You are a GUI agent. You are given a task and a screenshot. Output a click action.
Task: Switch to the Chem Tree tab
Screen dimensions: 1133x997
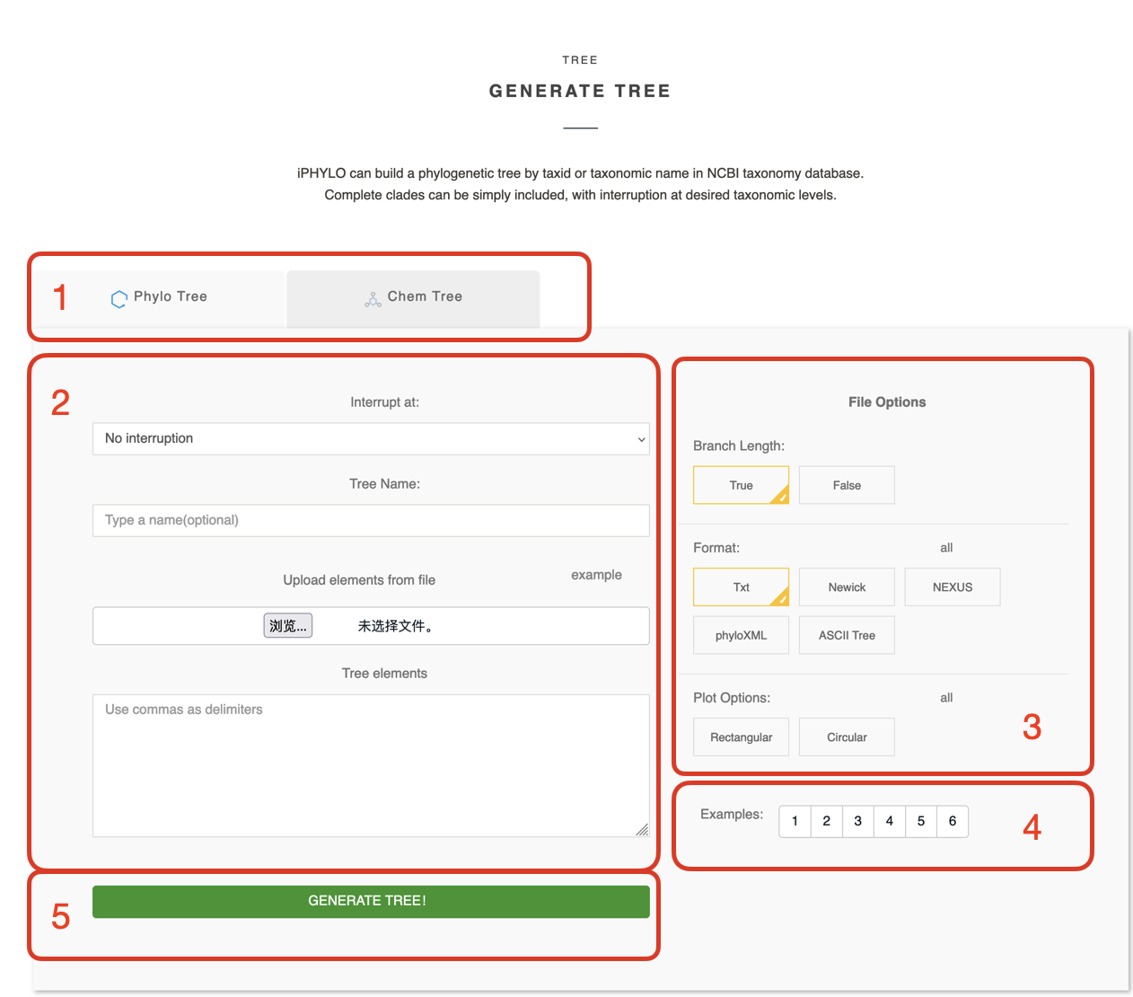click(x=413, y=298)
